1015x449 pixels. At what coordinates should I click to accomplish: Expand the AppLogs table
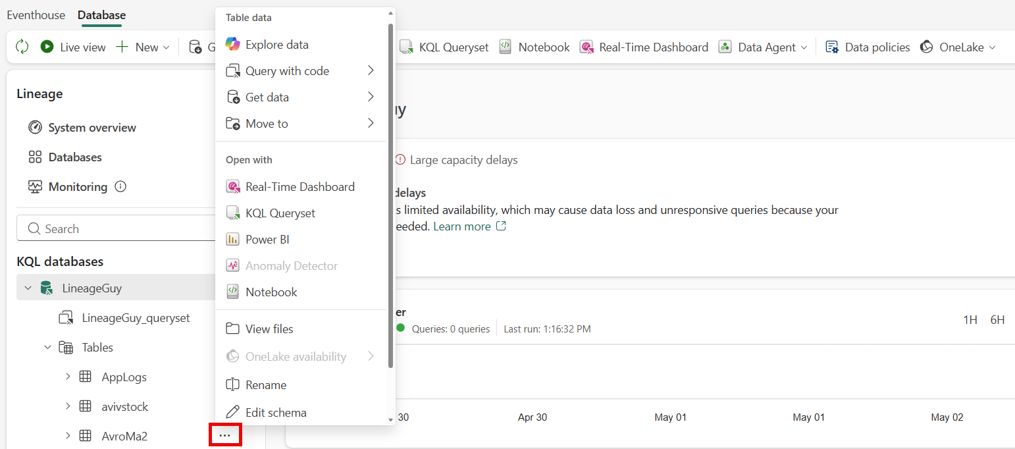pos(68,377)
